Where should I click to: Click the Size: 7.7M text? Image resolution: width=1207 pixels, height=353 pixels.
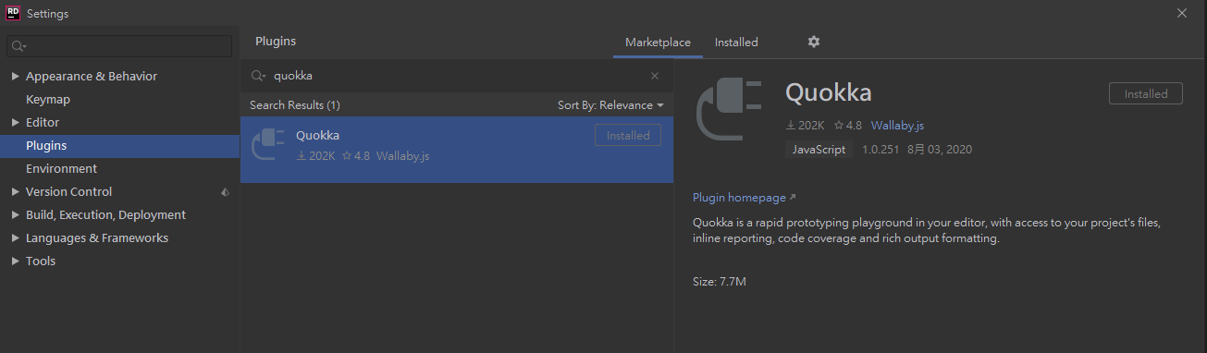click(x=720, y=281)
